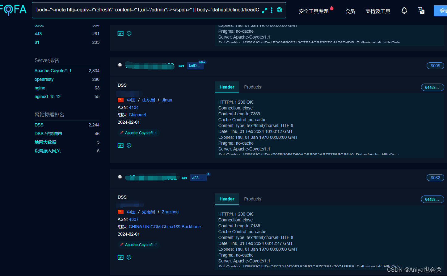View source code icon in top partial result
447x276 pixels.
coord(120,33)
